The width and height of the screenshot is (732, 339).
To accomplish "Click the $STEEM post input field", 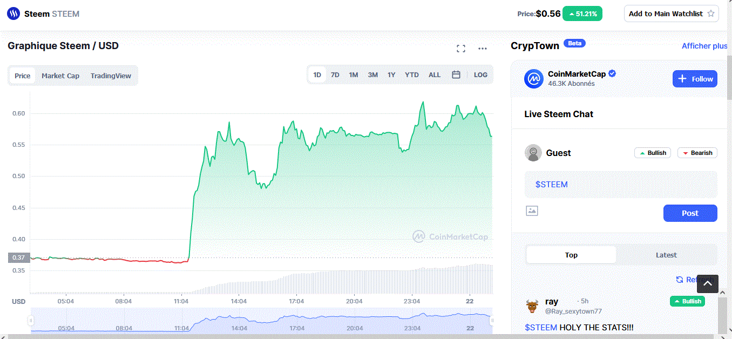I will [x=621, y=185].
